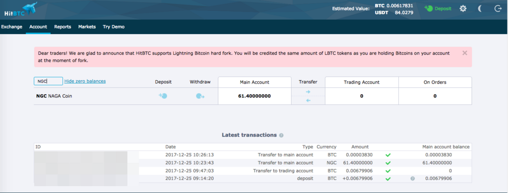
Task: Open the Markets tab
Action: [x=87, y=27]
